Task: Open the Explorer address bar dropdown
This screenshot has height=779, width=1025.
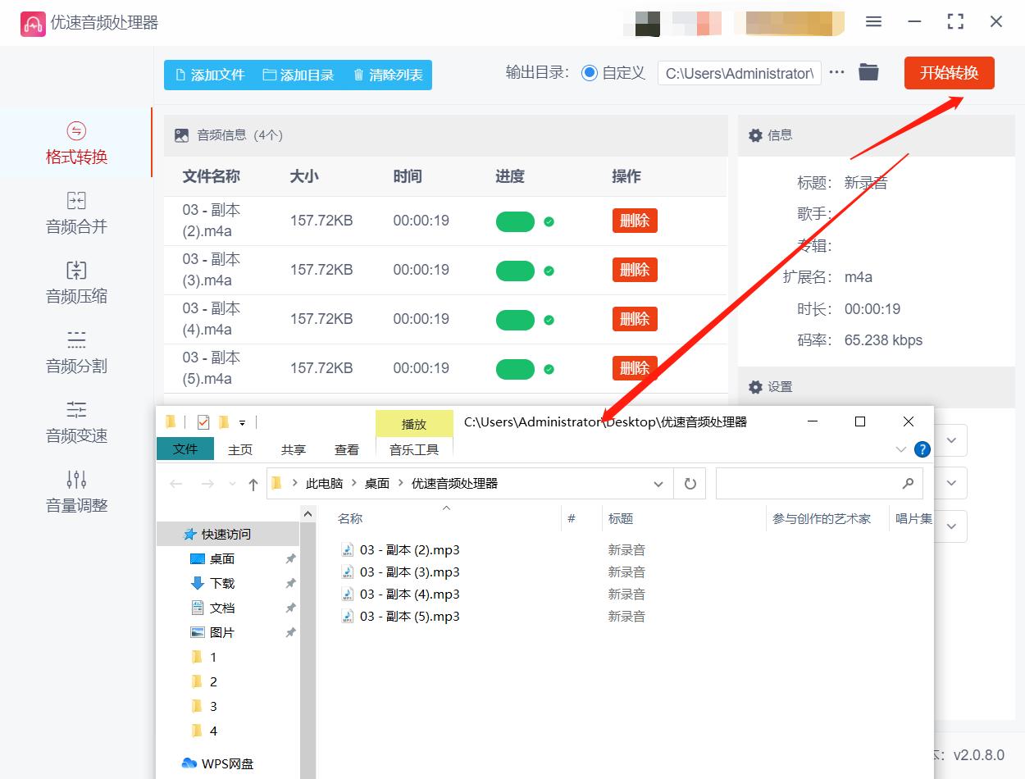Action: (658, 483)
